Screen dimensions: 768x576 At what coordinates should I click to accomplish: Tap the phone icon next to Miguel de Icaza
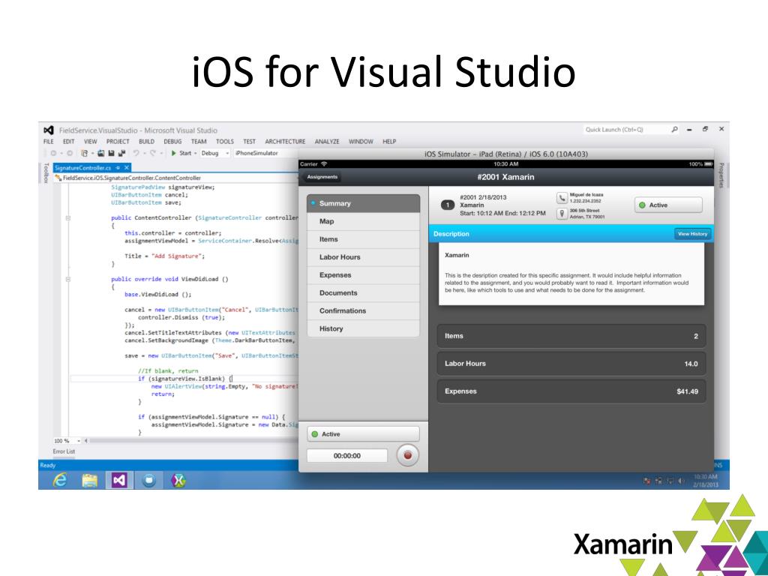coord(562,198)
